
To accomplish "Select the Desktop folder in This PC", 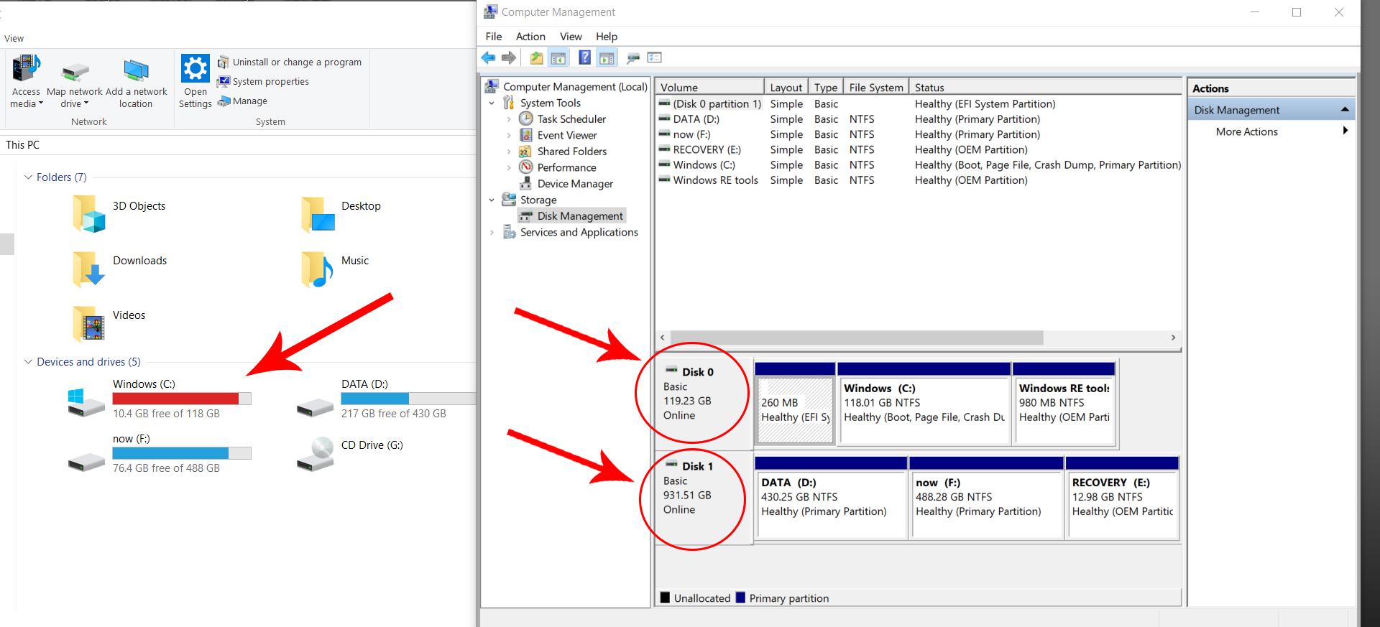I will point(341,213).
